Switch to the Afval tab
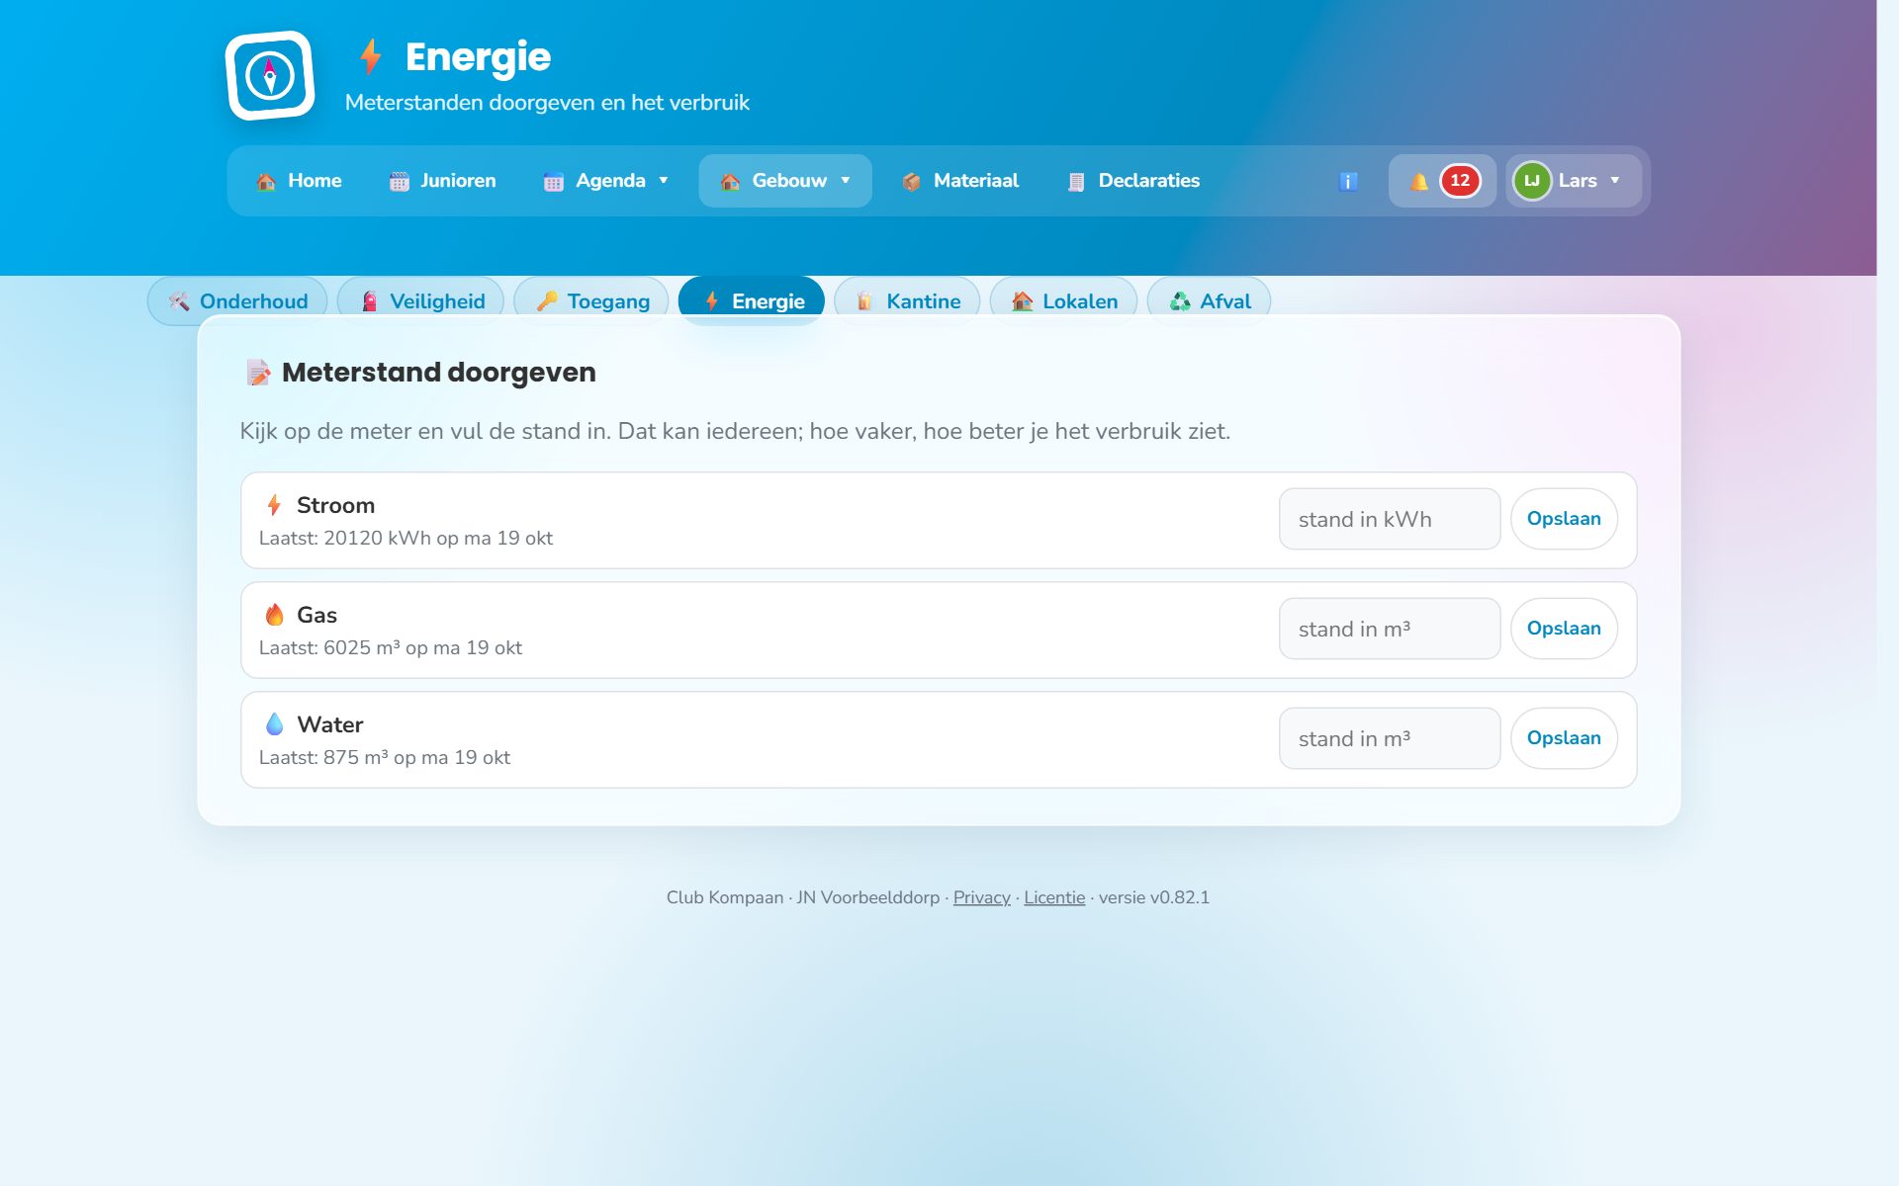The width and height of the screenshot is (1899, 1186). 1209,301
